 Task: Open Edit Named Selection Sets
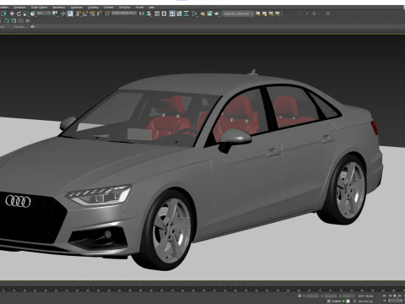[107, 14]
